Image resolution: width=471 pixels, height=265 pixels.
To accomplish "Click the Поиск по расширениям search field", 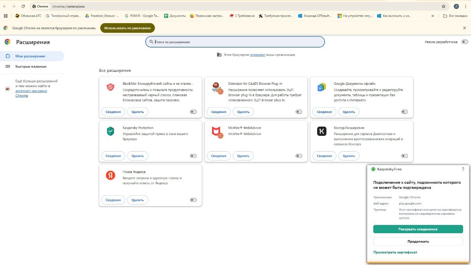I will (235, 42).
